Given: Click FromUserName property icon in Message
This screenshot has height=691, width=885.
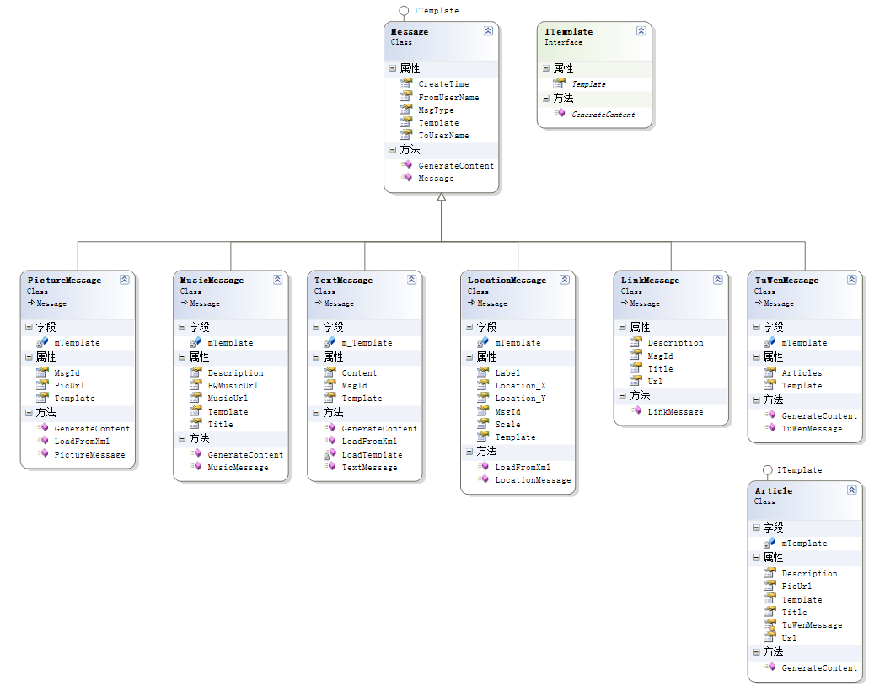Looking at the screenshot, I should pyautogui.click(x=406, y=96).
